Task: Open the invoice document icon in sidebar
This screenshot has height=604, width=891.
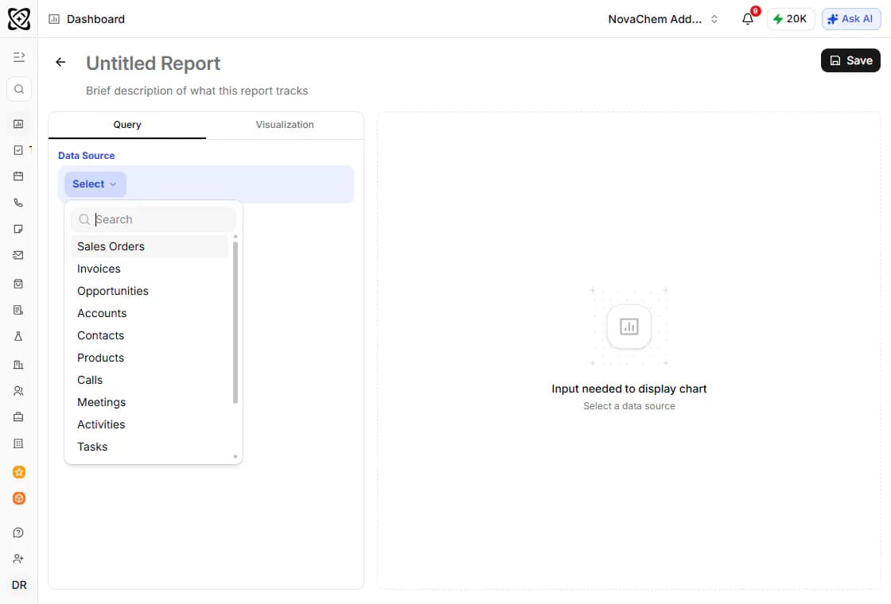Action: click(19, 310)
